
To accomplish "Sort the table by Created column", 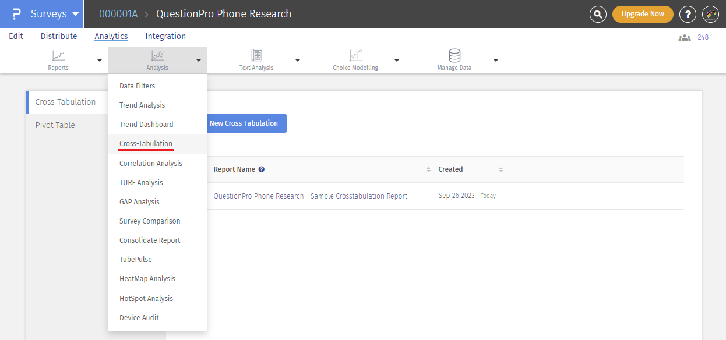I will (x=501, y=169).
